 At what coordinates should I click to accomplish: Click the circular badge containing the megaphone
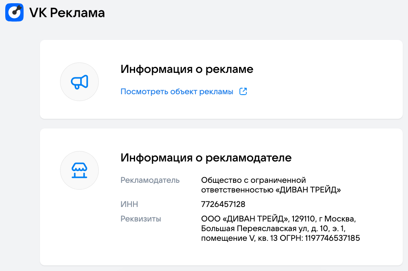pos(79,81)
